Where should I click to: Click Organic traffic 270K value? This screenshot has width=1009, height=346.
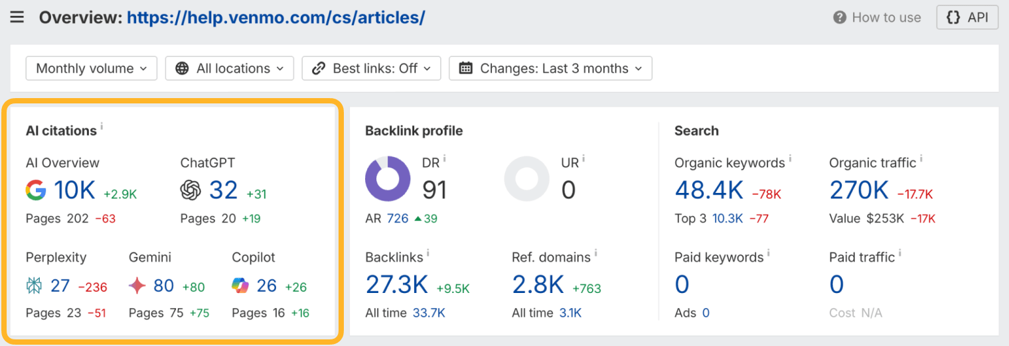[859, 191]
